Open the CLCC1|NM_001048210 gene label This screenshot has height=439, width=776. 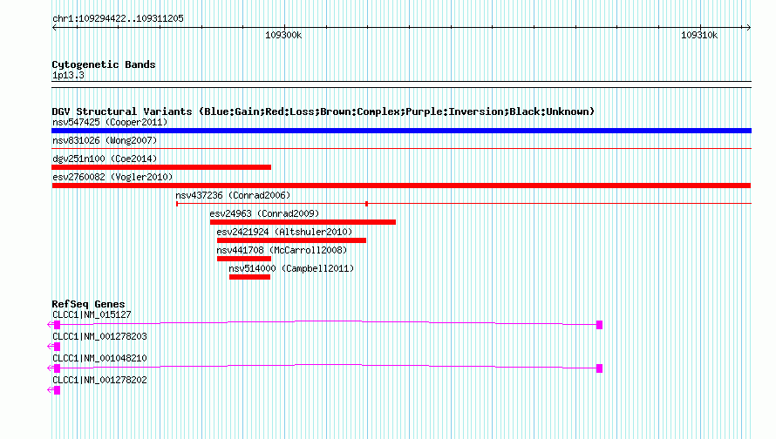[99, 358]
